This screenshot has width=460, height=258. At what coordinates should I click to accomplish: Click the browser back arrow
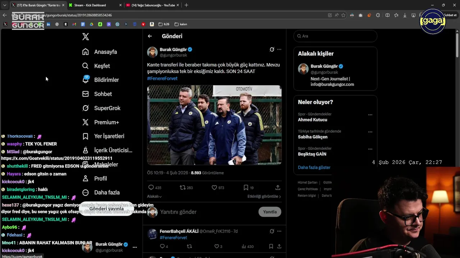tap(5, 15)
